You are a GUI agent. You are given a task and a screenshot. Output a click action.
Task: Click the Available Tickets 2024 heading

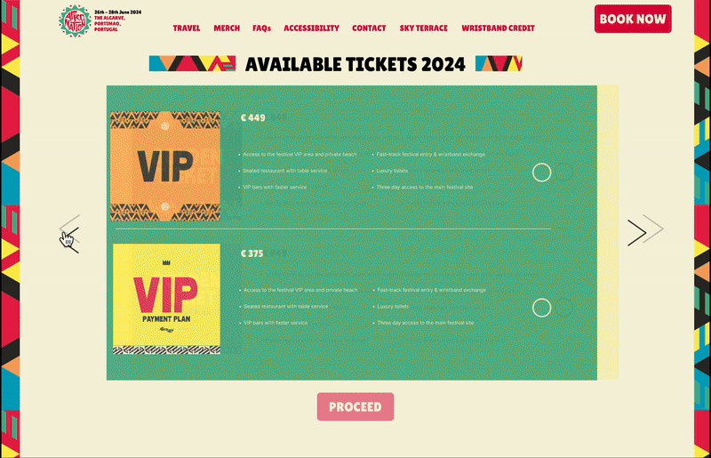pos(355,64)
